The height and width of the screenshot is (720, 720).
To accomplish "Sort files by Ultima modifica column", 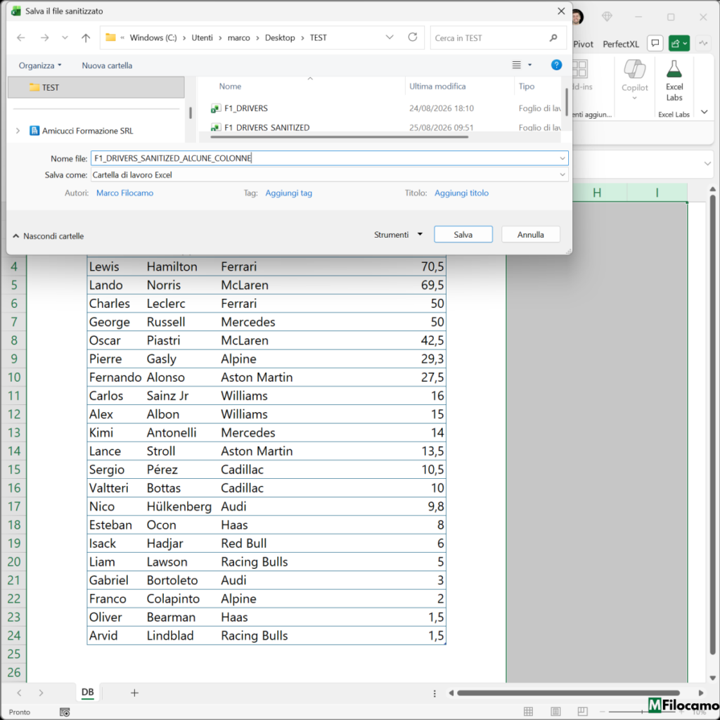I will pyautogui.click(x=437, y=86).
